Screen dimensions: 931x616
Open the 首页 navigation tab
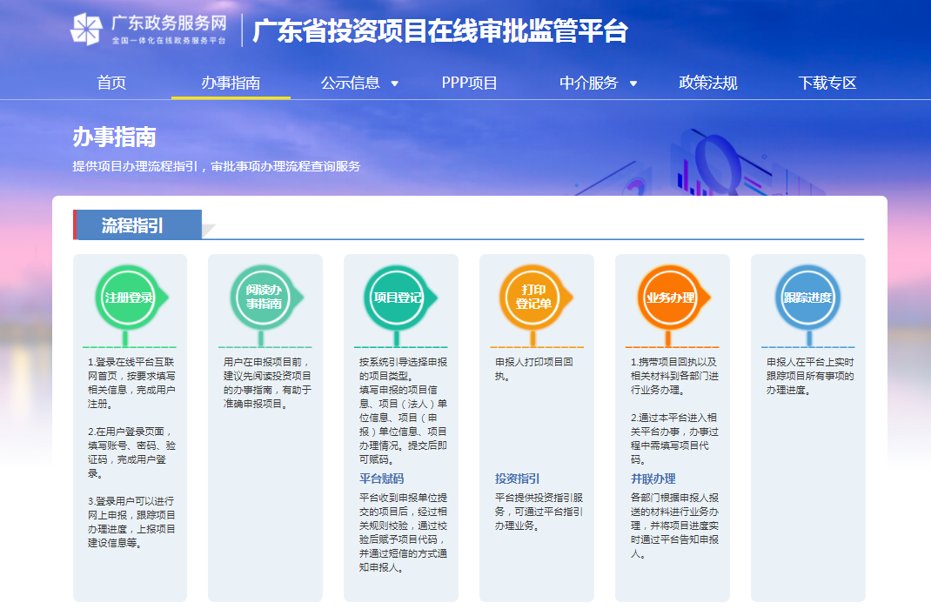click(x=111, y=83)
